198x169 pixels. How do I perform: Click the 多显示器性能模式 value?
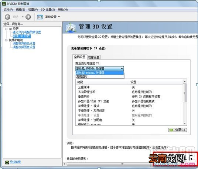coord(143,101)
